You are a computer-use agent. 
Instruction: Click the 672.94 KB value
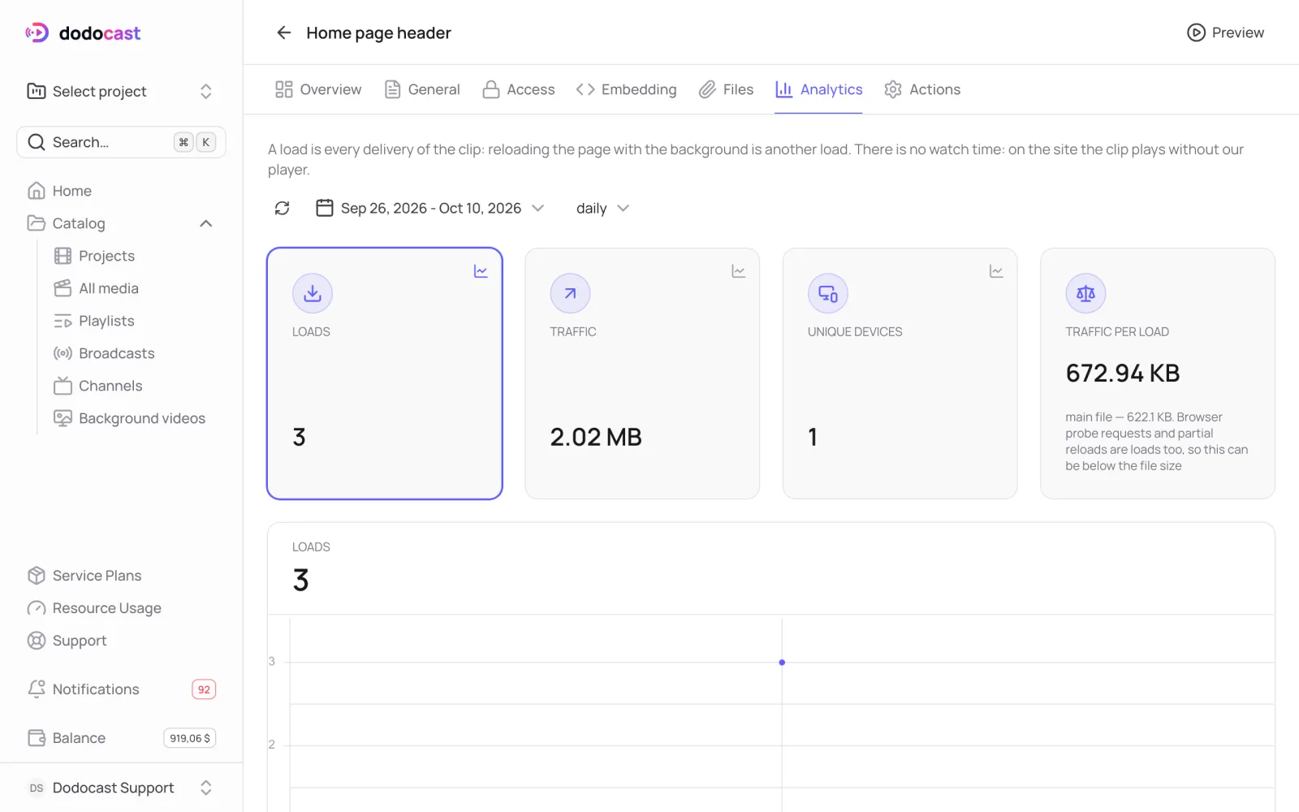[1123, 373]
